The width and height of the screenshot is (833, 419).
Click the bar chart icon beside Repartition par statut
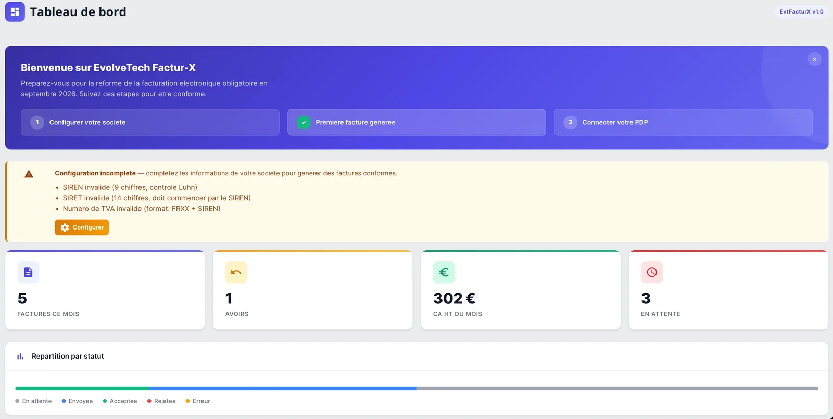pos(20,357)
